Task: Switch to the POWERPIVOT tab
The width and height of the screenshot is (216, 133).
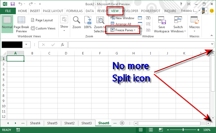Action: click(151, 11)
